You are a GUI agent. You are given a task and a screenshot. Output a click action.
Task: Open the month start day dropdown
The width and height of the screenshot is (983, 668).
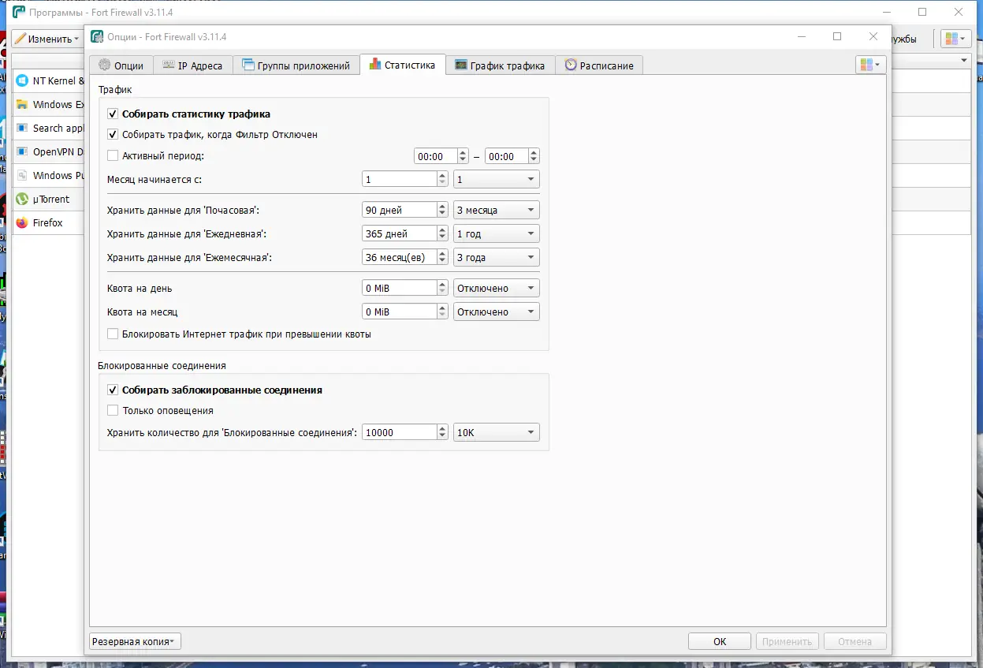[497, 180]
